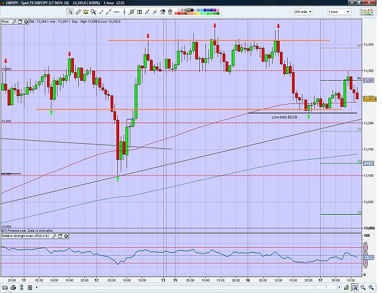Click the 13,281 pivot price label

[369, 81]
